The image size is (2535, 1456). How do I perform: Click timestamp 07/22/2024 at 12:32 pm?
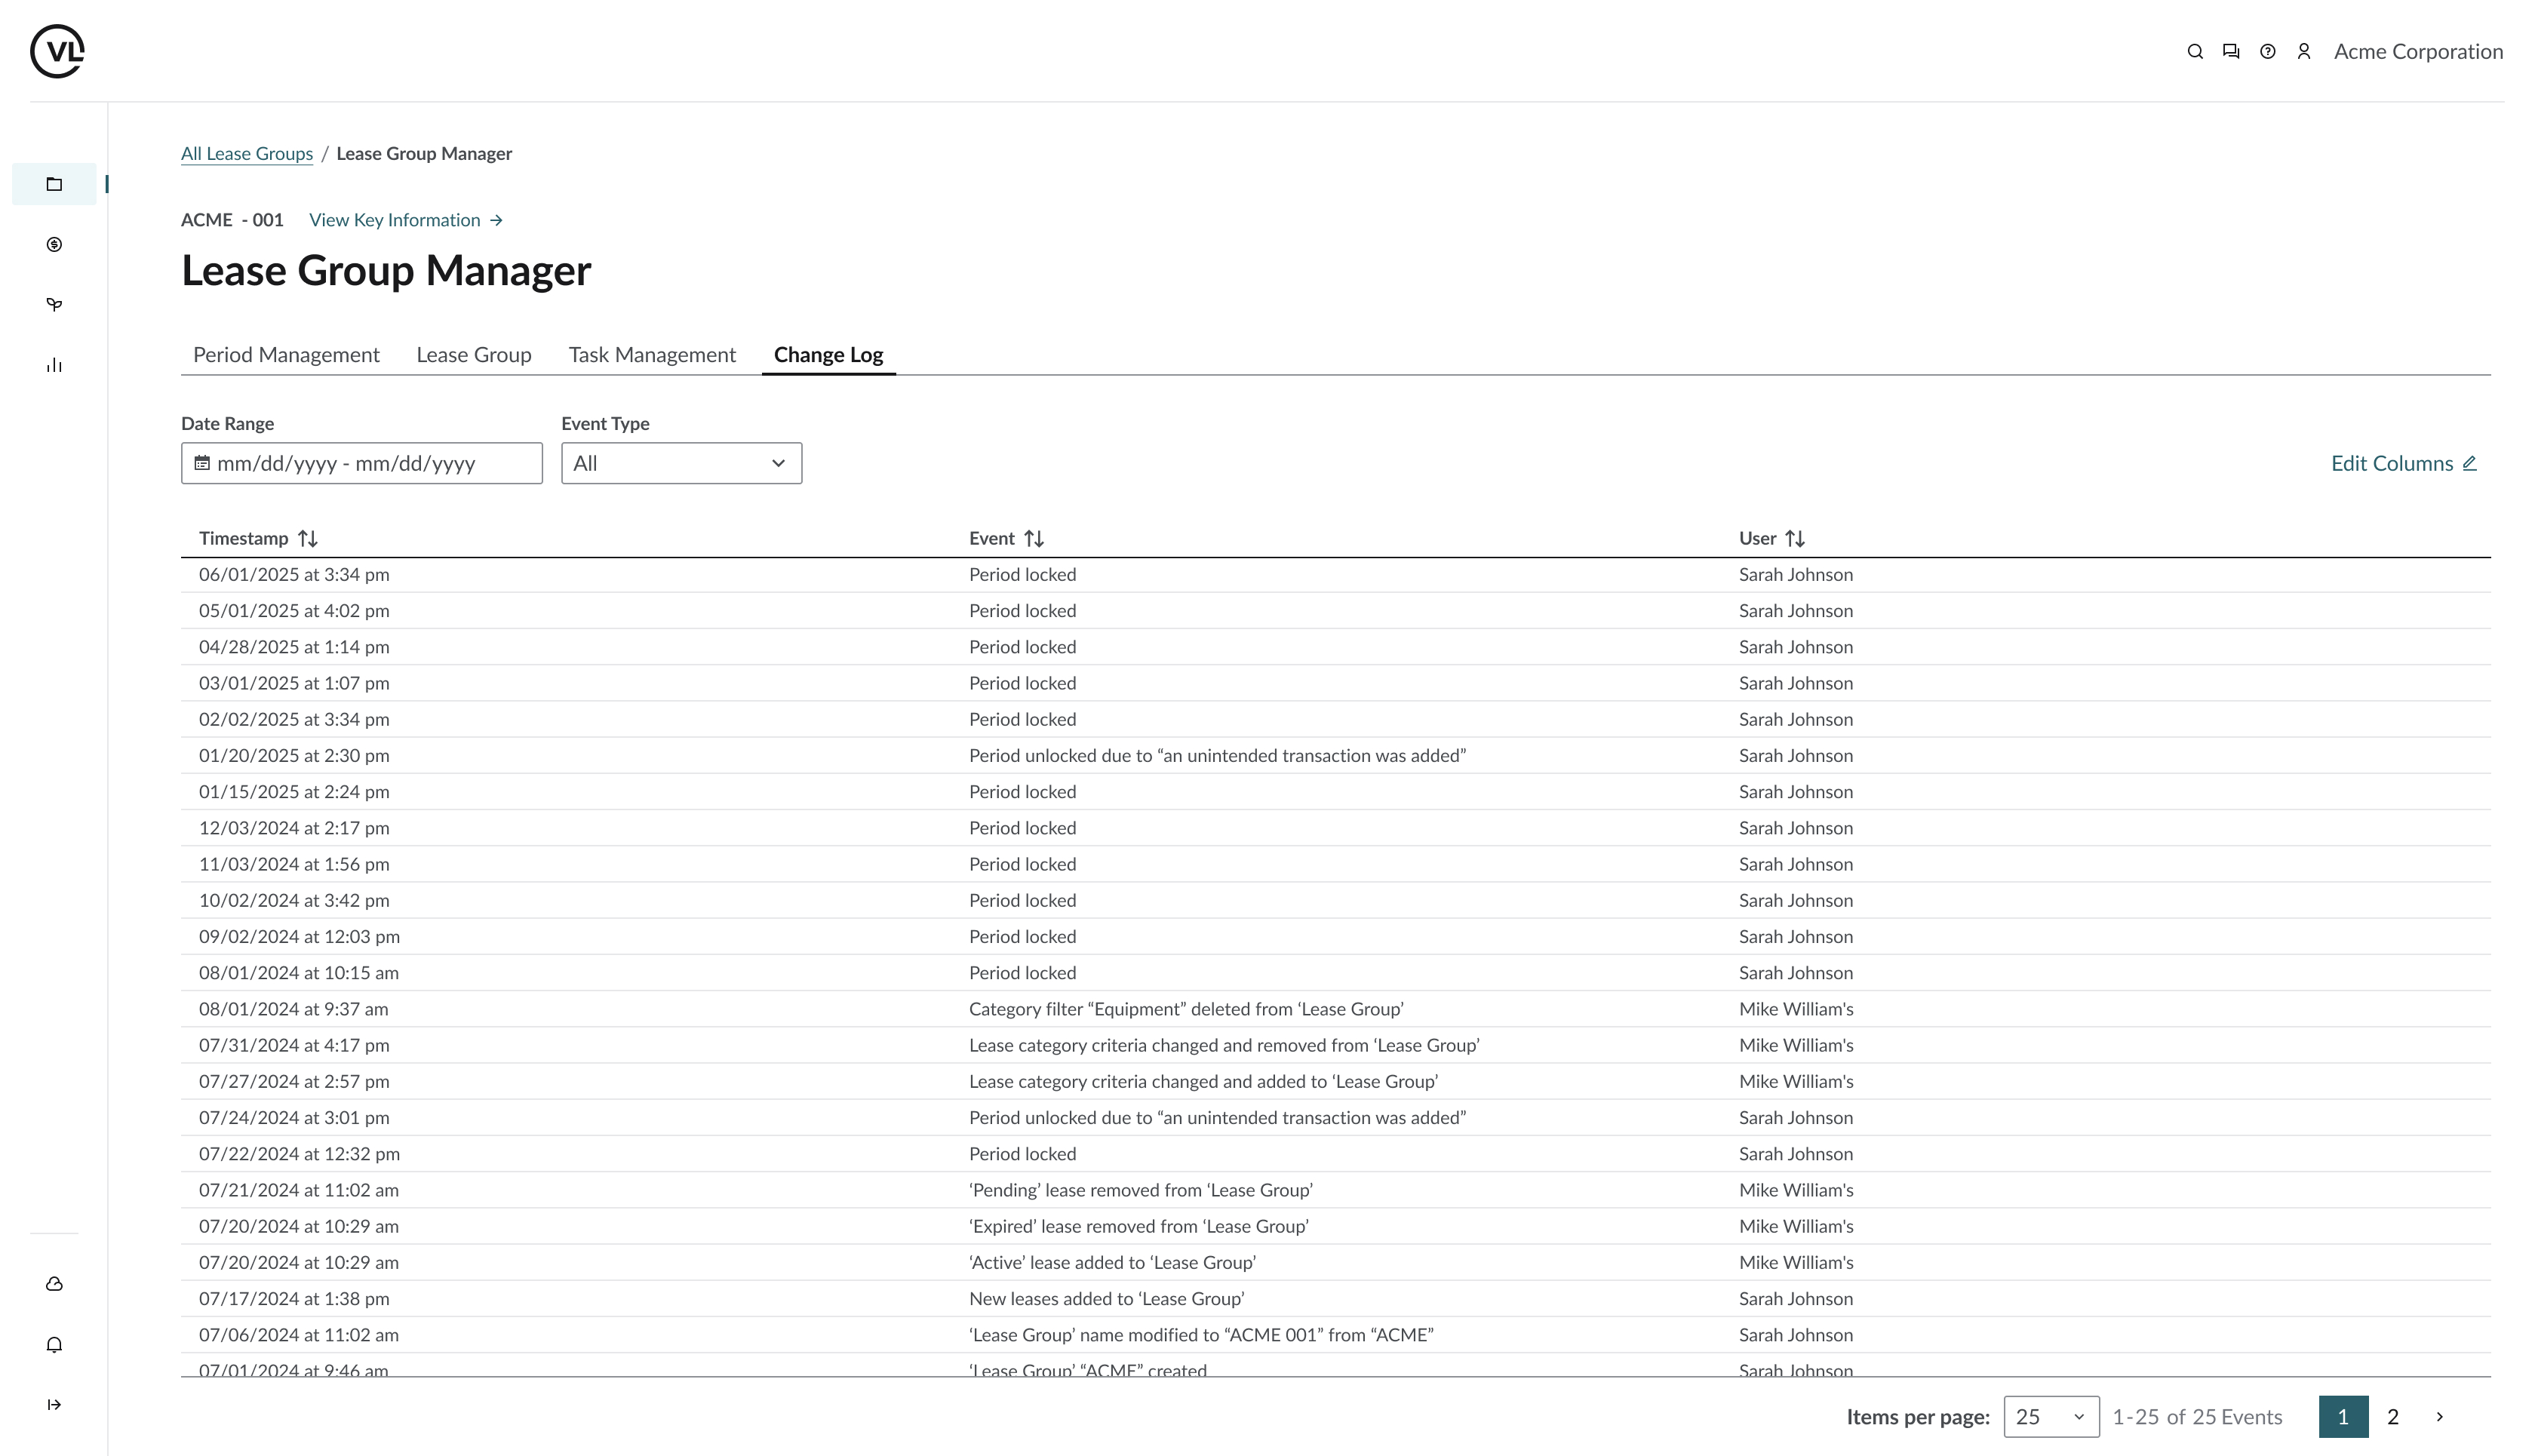click(299, 1154)
